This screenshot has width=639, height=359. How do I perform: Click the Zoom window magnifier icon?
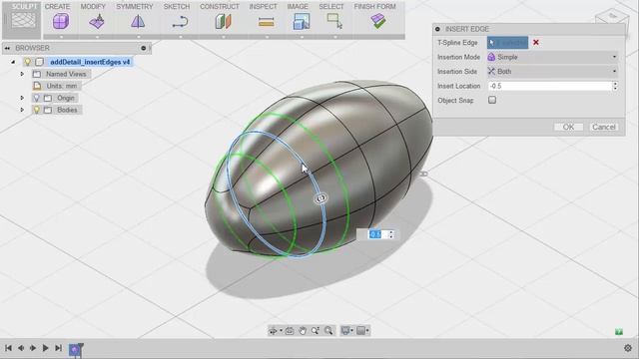point(328,331)
